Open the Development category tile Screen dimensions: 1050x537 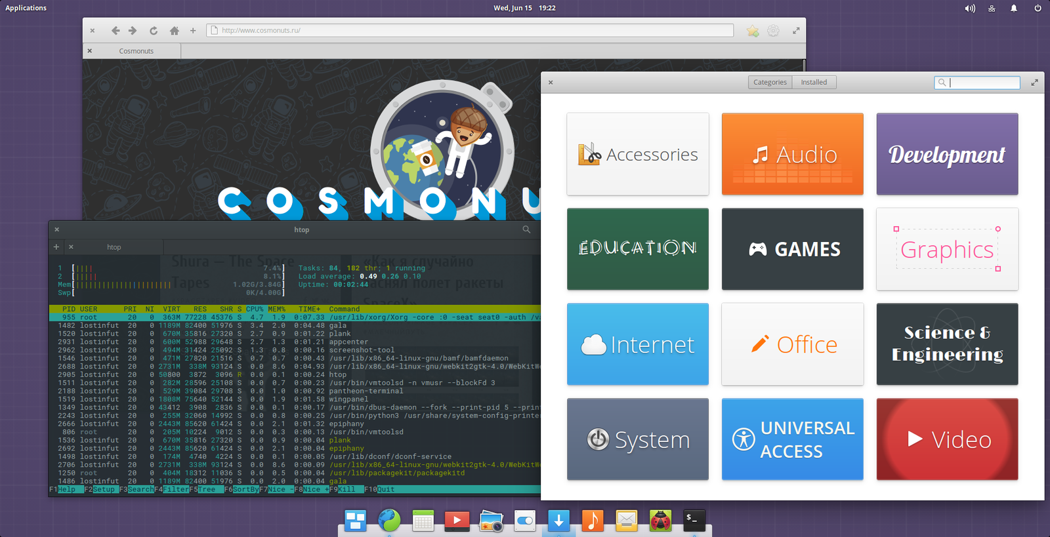948,154
